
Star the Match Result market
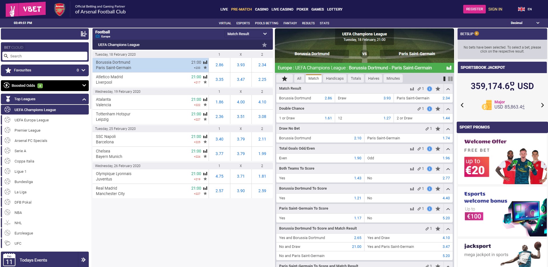(x=438, y=89)
